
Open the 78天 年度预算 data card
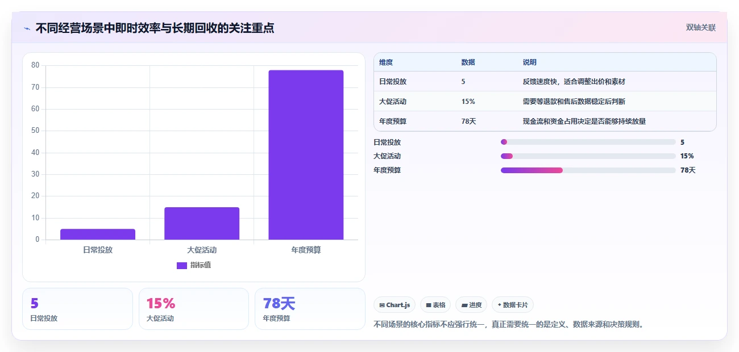310,309
